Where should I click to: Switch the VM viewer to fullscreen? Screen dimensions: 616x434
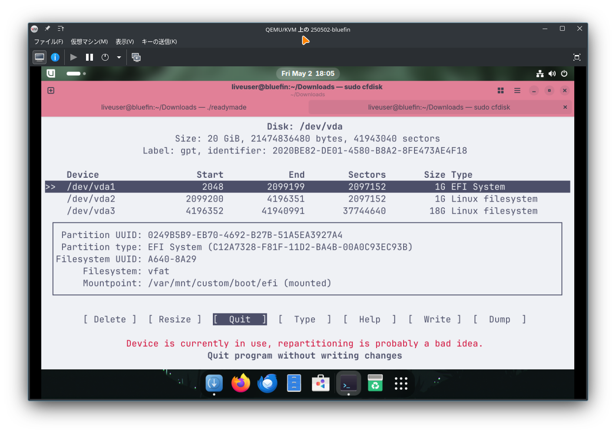[577, 57]
